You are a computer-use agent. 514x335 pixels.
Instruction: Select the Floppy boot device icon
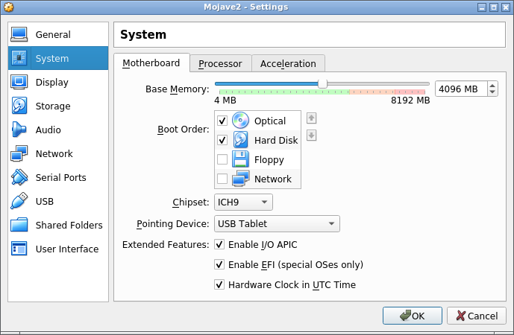coord(240,159)
